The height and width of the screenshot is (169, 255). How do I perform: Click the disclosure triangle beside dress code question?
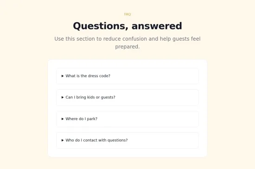click(63, 76)
